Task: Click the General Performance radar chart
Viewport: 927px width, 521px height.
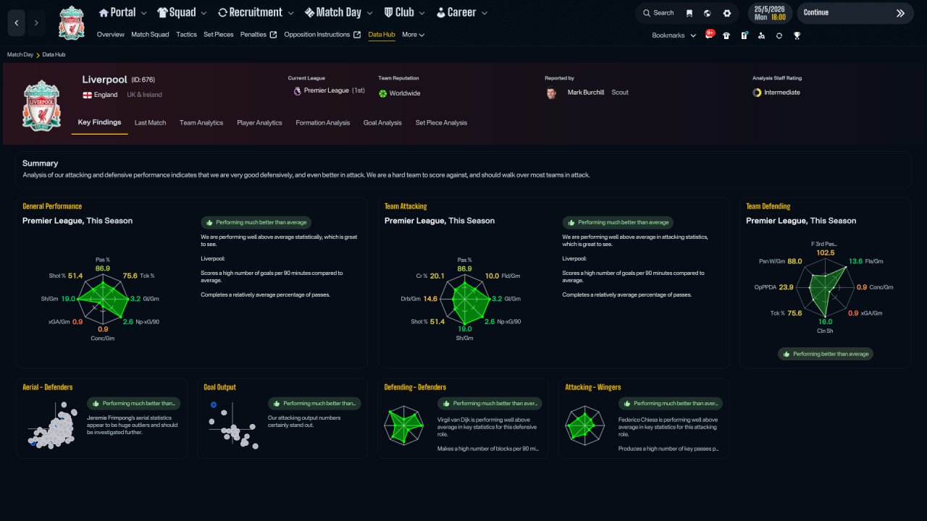Action: tap(102, 298)
